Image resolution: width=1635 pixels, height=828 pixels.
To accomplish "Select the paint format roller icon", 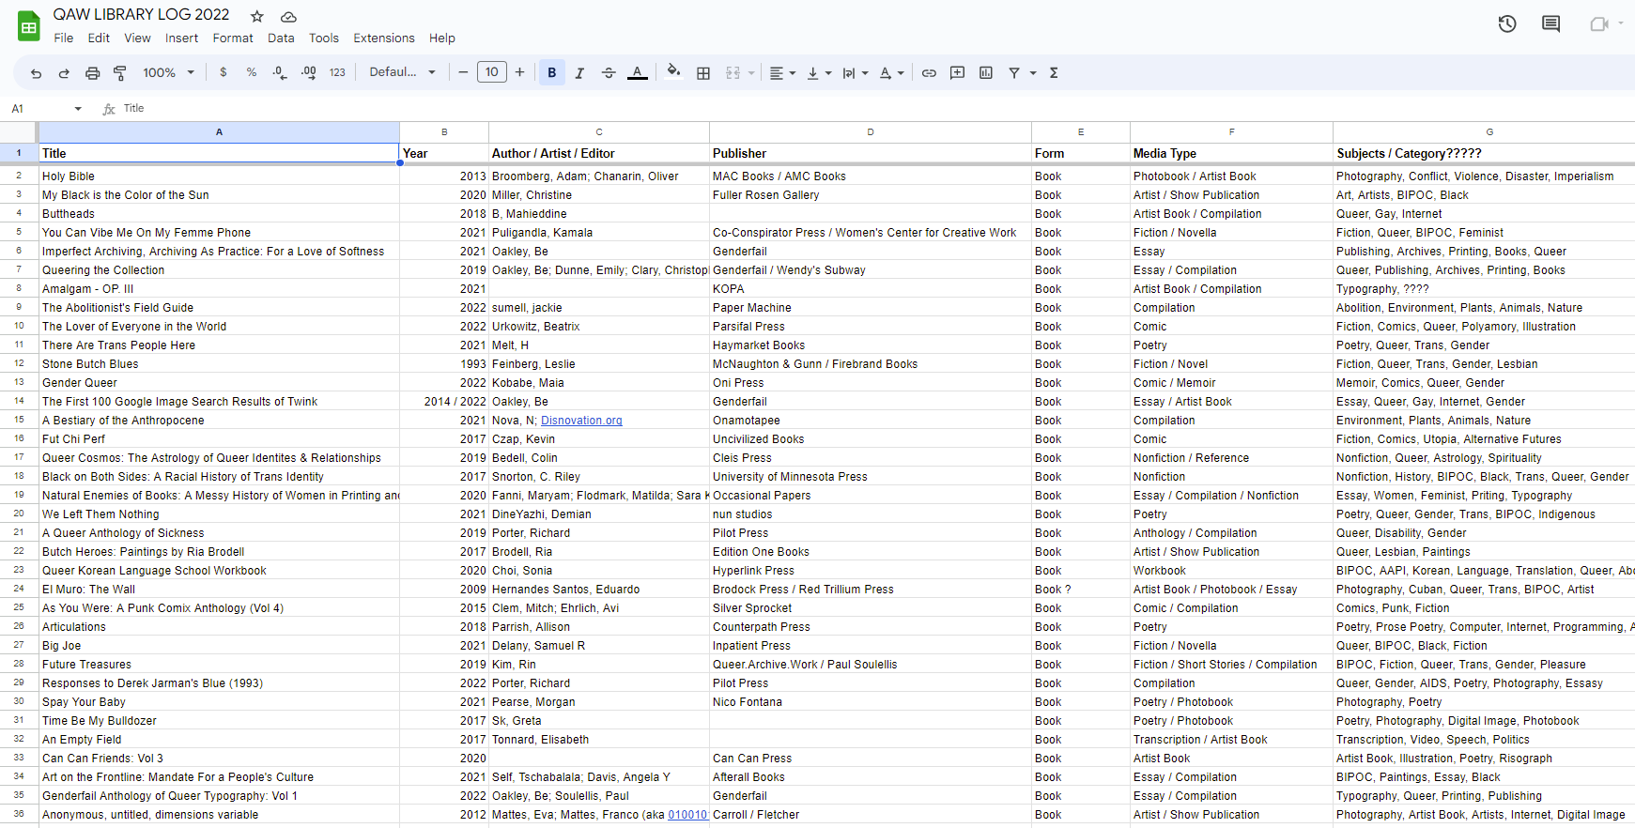I will [x=120, y=72].
